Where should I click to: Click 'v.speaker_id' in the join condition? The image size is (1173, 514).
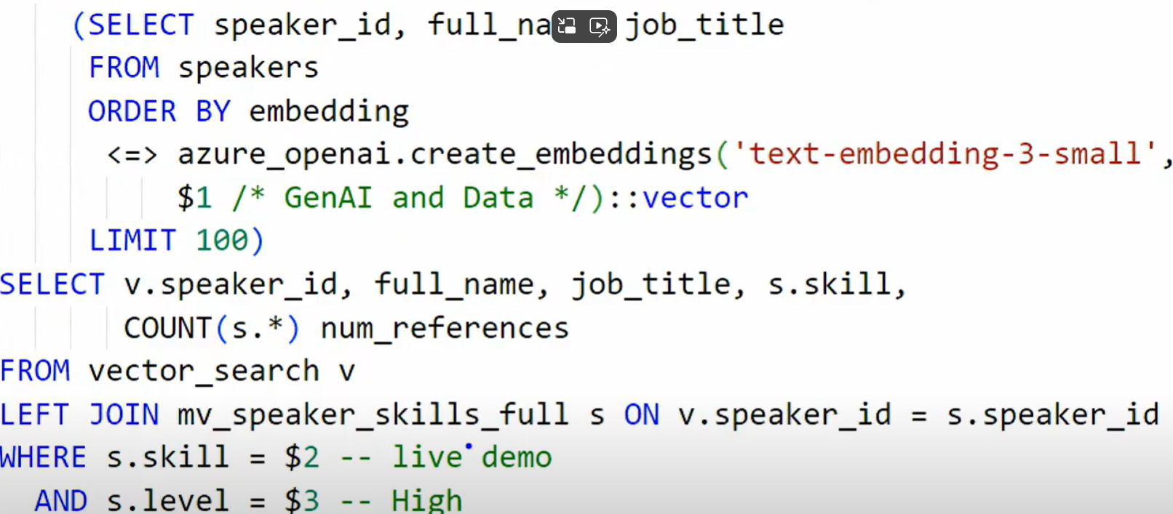(x=784, y=415)
